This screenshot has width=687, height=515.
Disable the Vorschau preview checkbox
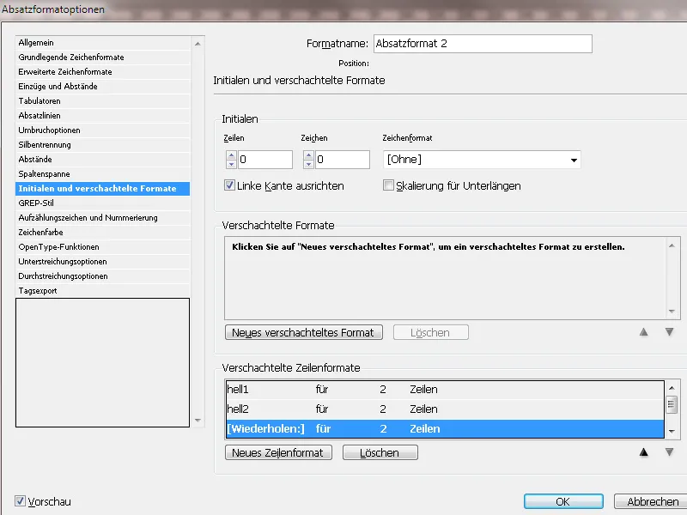21,502
